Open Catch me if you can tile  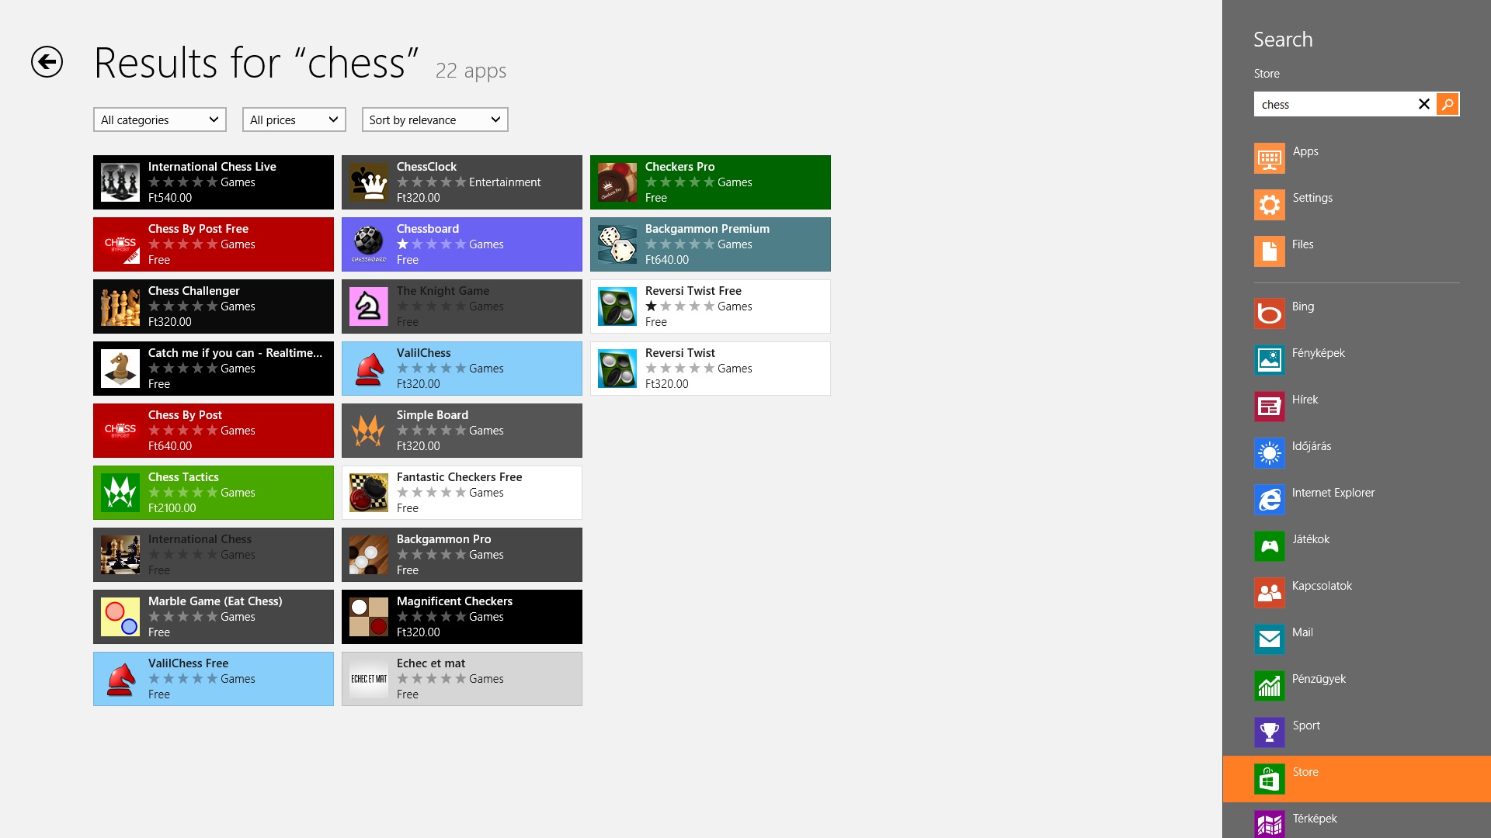coord(214,369)
